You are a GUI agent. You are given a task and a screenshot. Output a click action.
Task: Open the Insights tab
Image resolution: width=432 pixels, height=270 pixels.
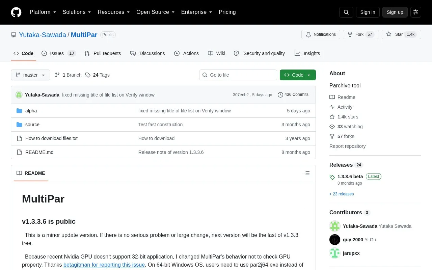(307, 53)
